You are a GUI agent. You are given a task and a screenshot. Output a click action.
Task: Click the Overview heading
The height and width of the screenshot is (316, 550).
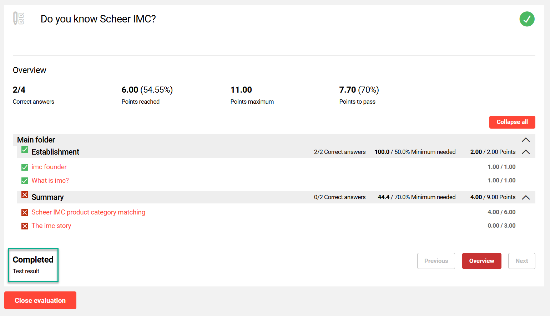click(x=30, y=70)
